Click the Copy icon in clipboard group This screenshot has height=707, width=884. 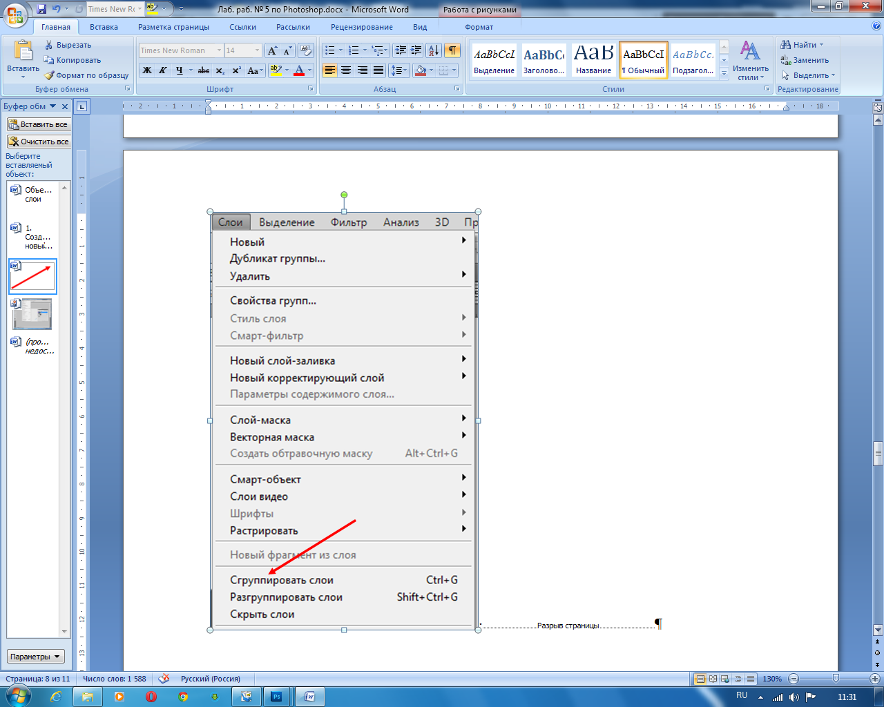pyautogui.click(x=49, y=60)
